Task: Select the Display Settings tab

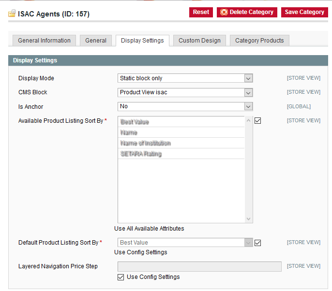Action: (142, 41)
